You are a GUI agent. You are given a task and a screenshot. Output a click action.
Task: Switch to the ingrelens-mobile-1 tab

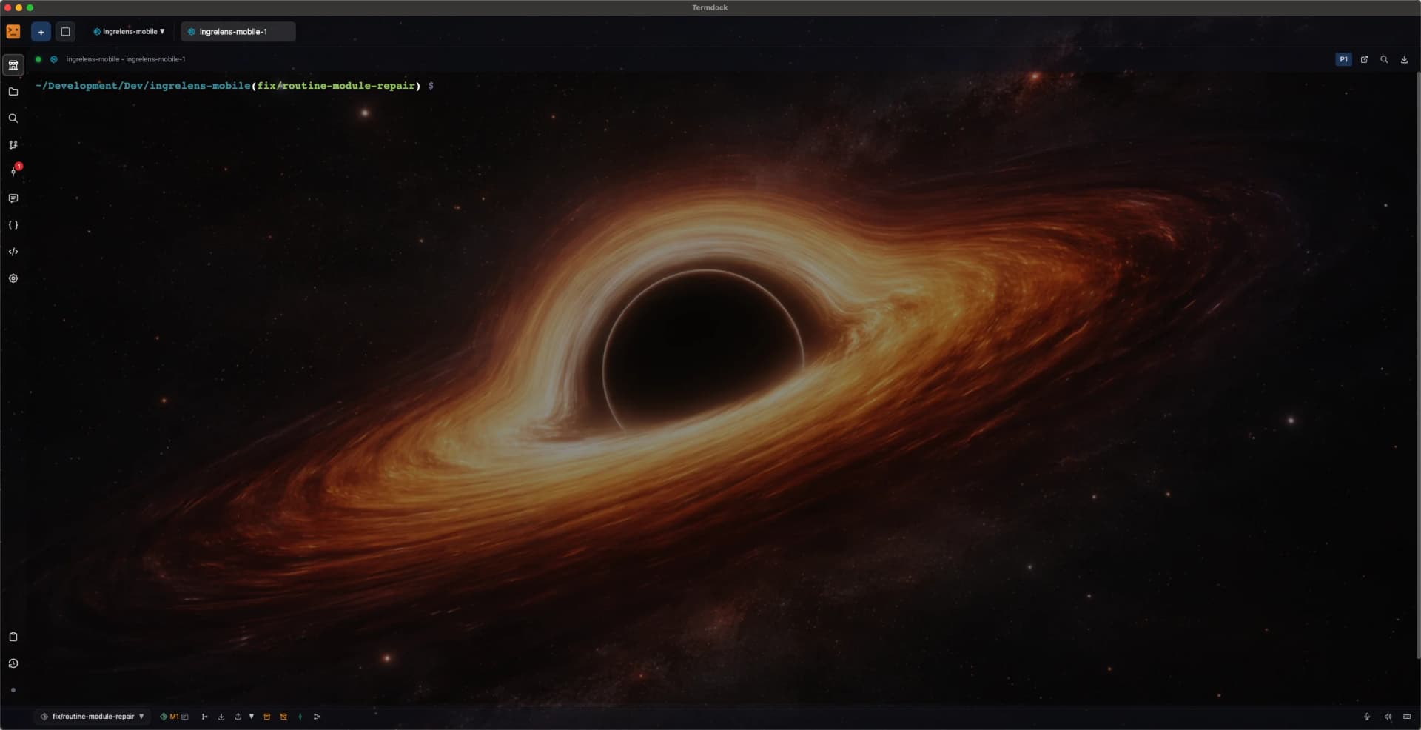coord(238,32)
